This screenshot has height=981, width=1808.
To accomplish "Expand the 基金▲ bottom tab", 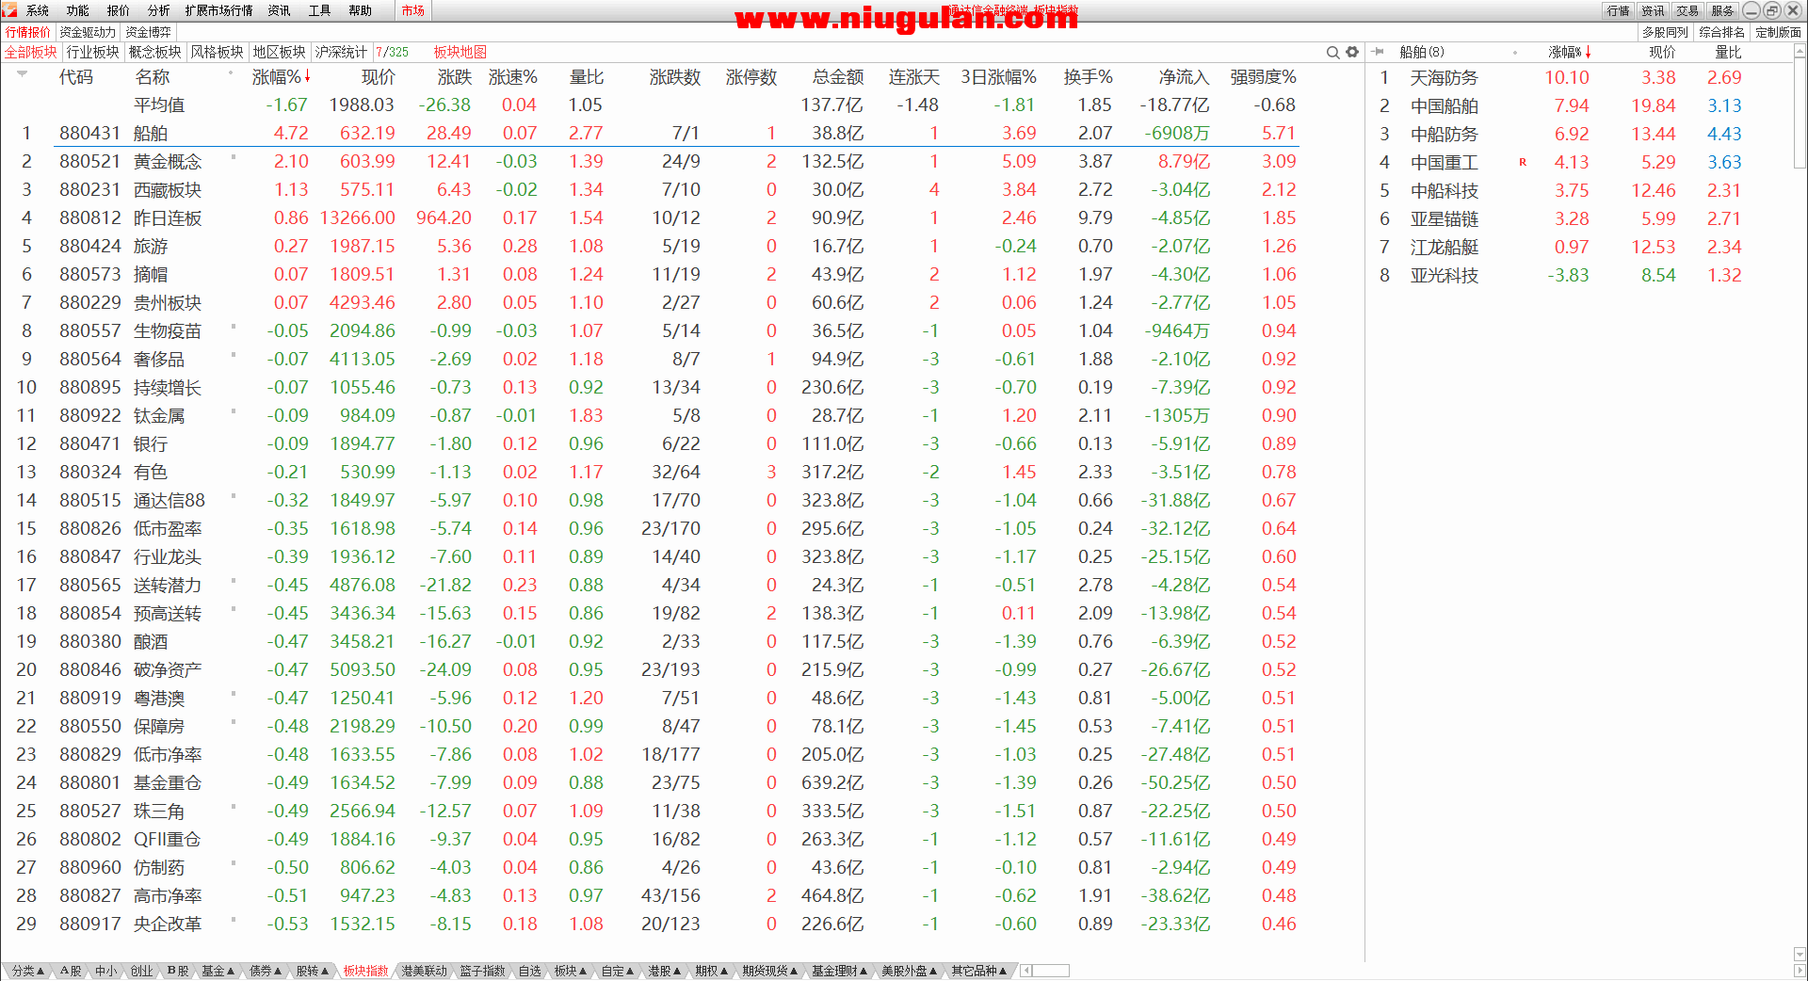I will pos(218,971).
